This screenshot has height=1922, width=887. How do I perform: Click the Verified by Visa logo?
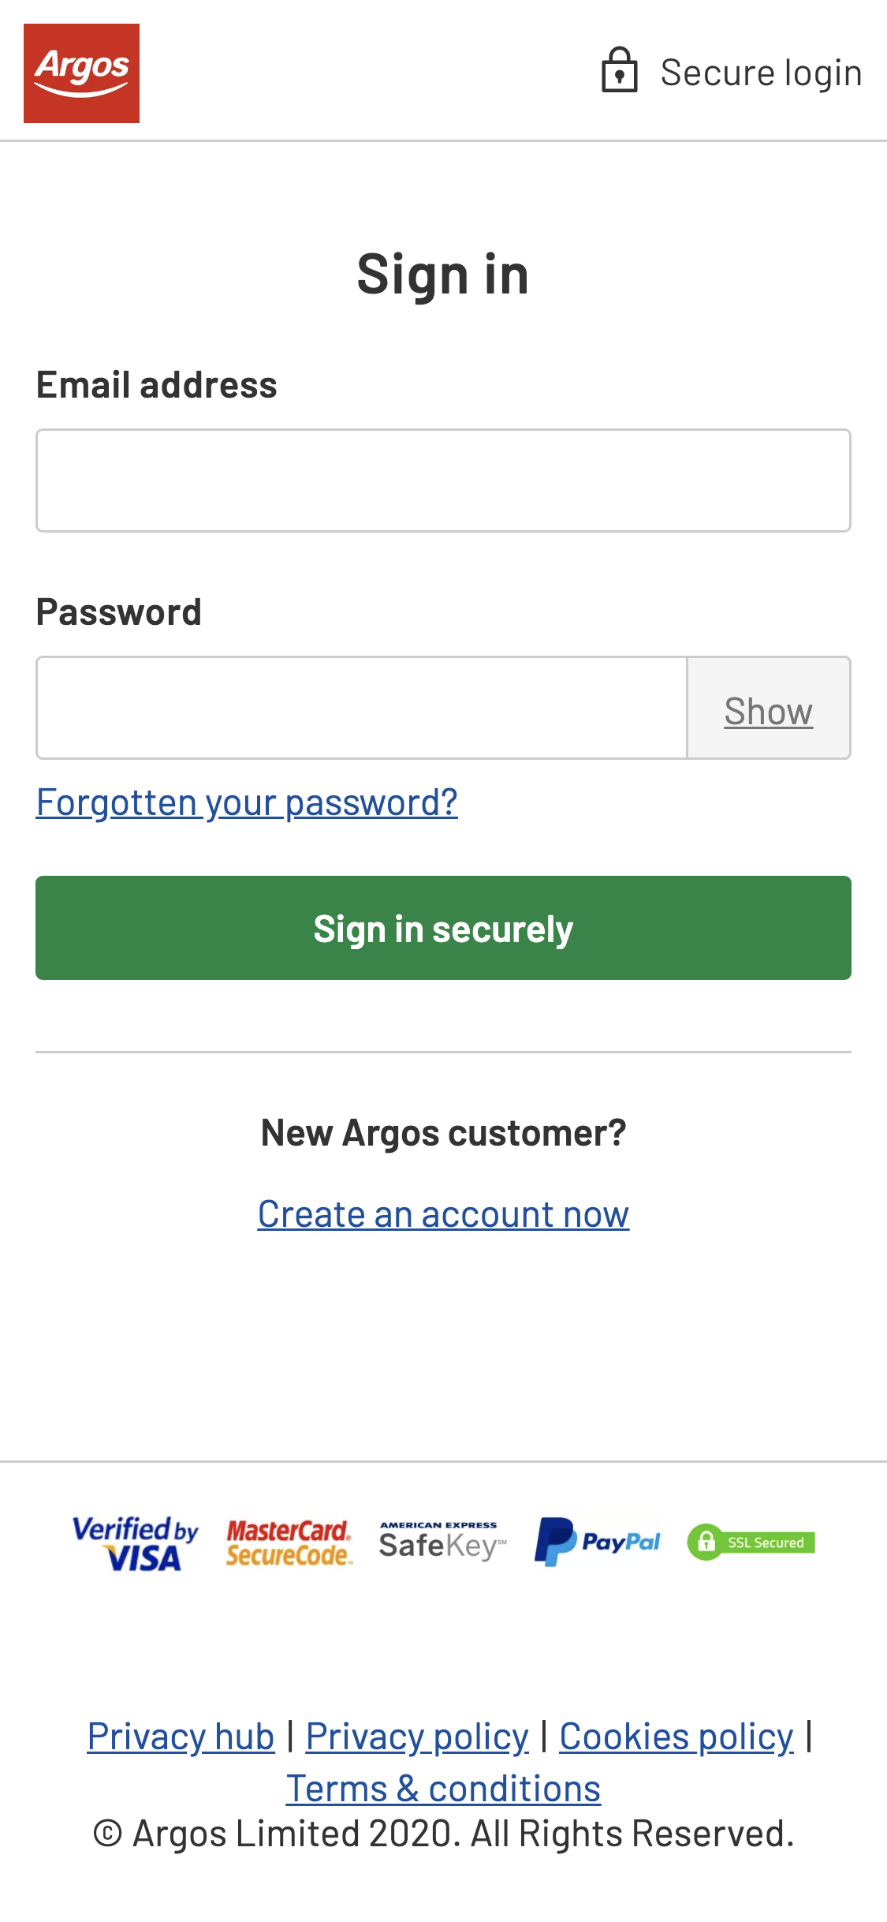pyautogui.click(x=134, y=1539)
